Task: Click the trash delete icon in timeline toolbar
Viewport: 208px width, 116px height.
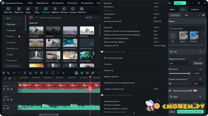Action: click(x=25, y=73)
